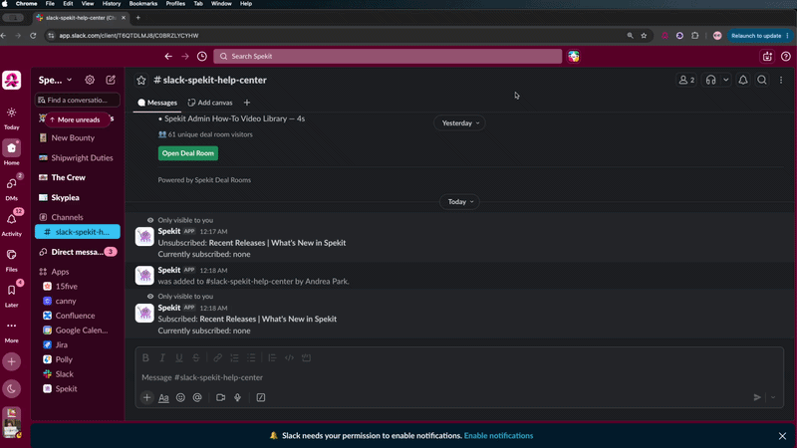797x448 pixels.
Task: Hide formatting toolbar with Aa button
Action: (x=163, y=397)
